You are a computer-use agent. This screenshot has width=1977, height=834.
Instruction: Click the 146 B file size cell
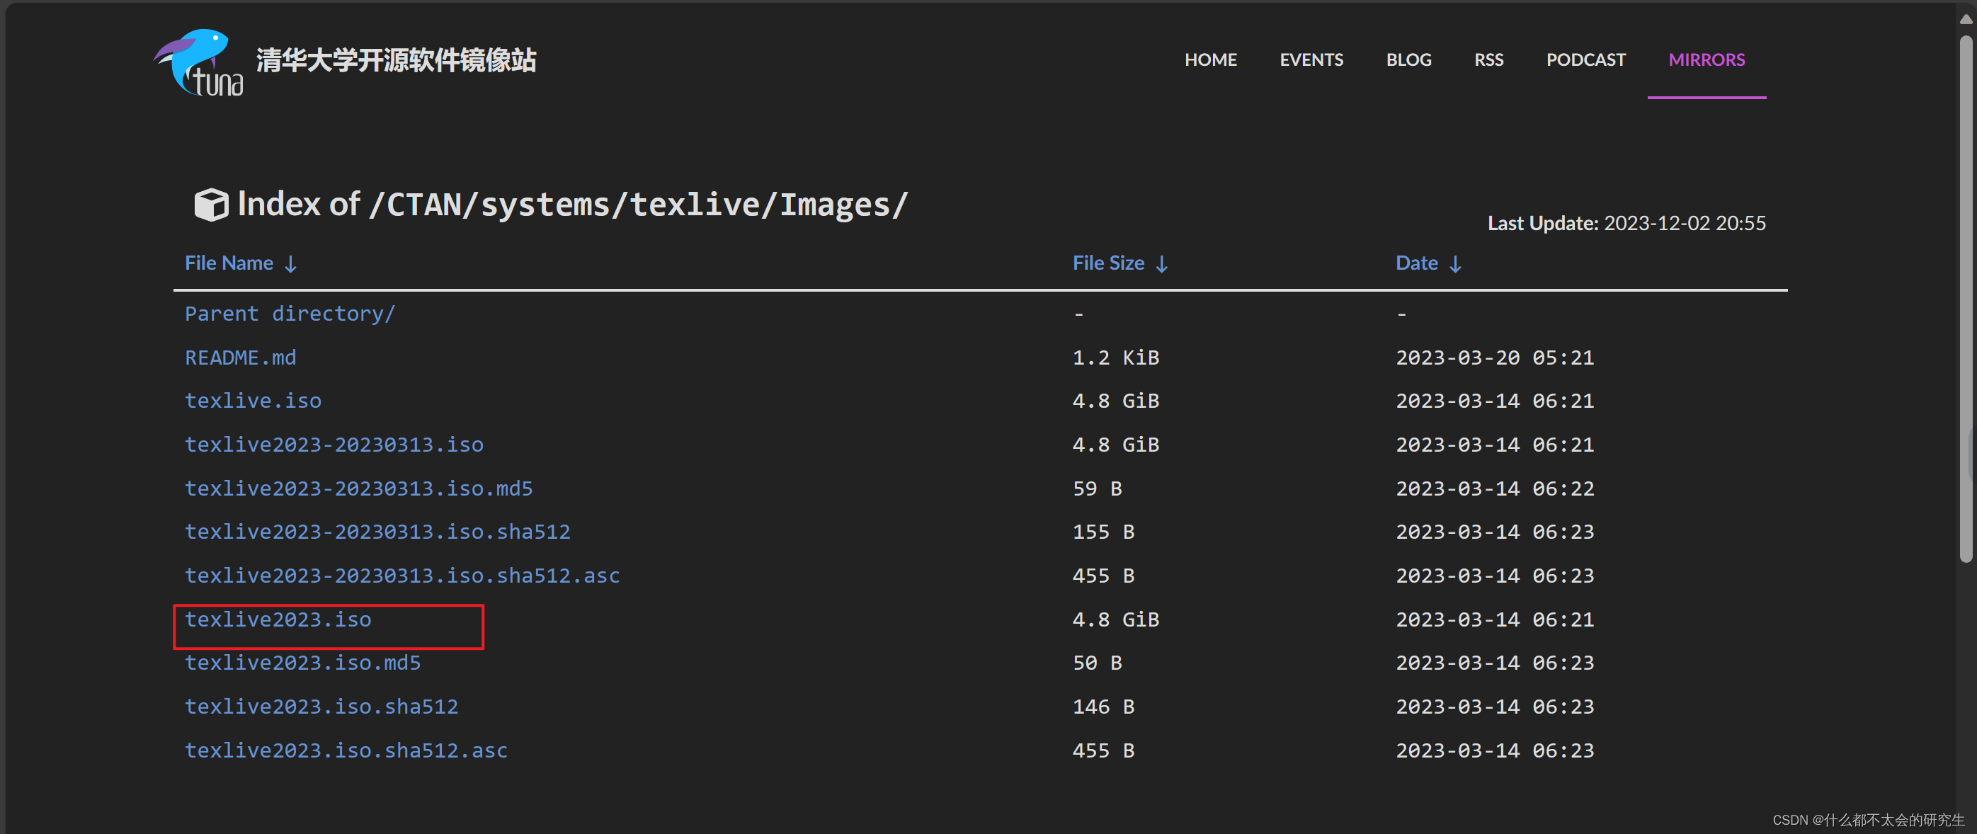[x=1103, y=707]
